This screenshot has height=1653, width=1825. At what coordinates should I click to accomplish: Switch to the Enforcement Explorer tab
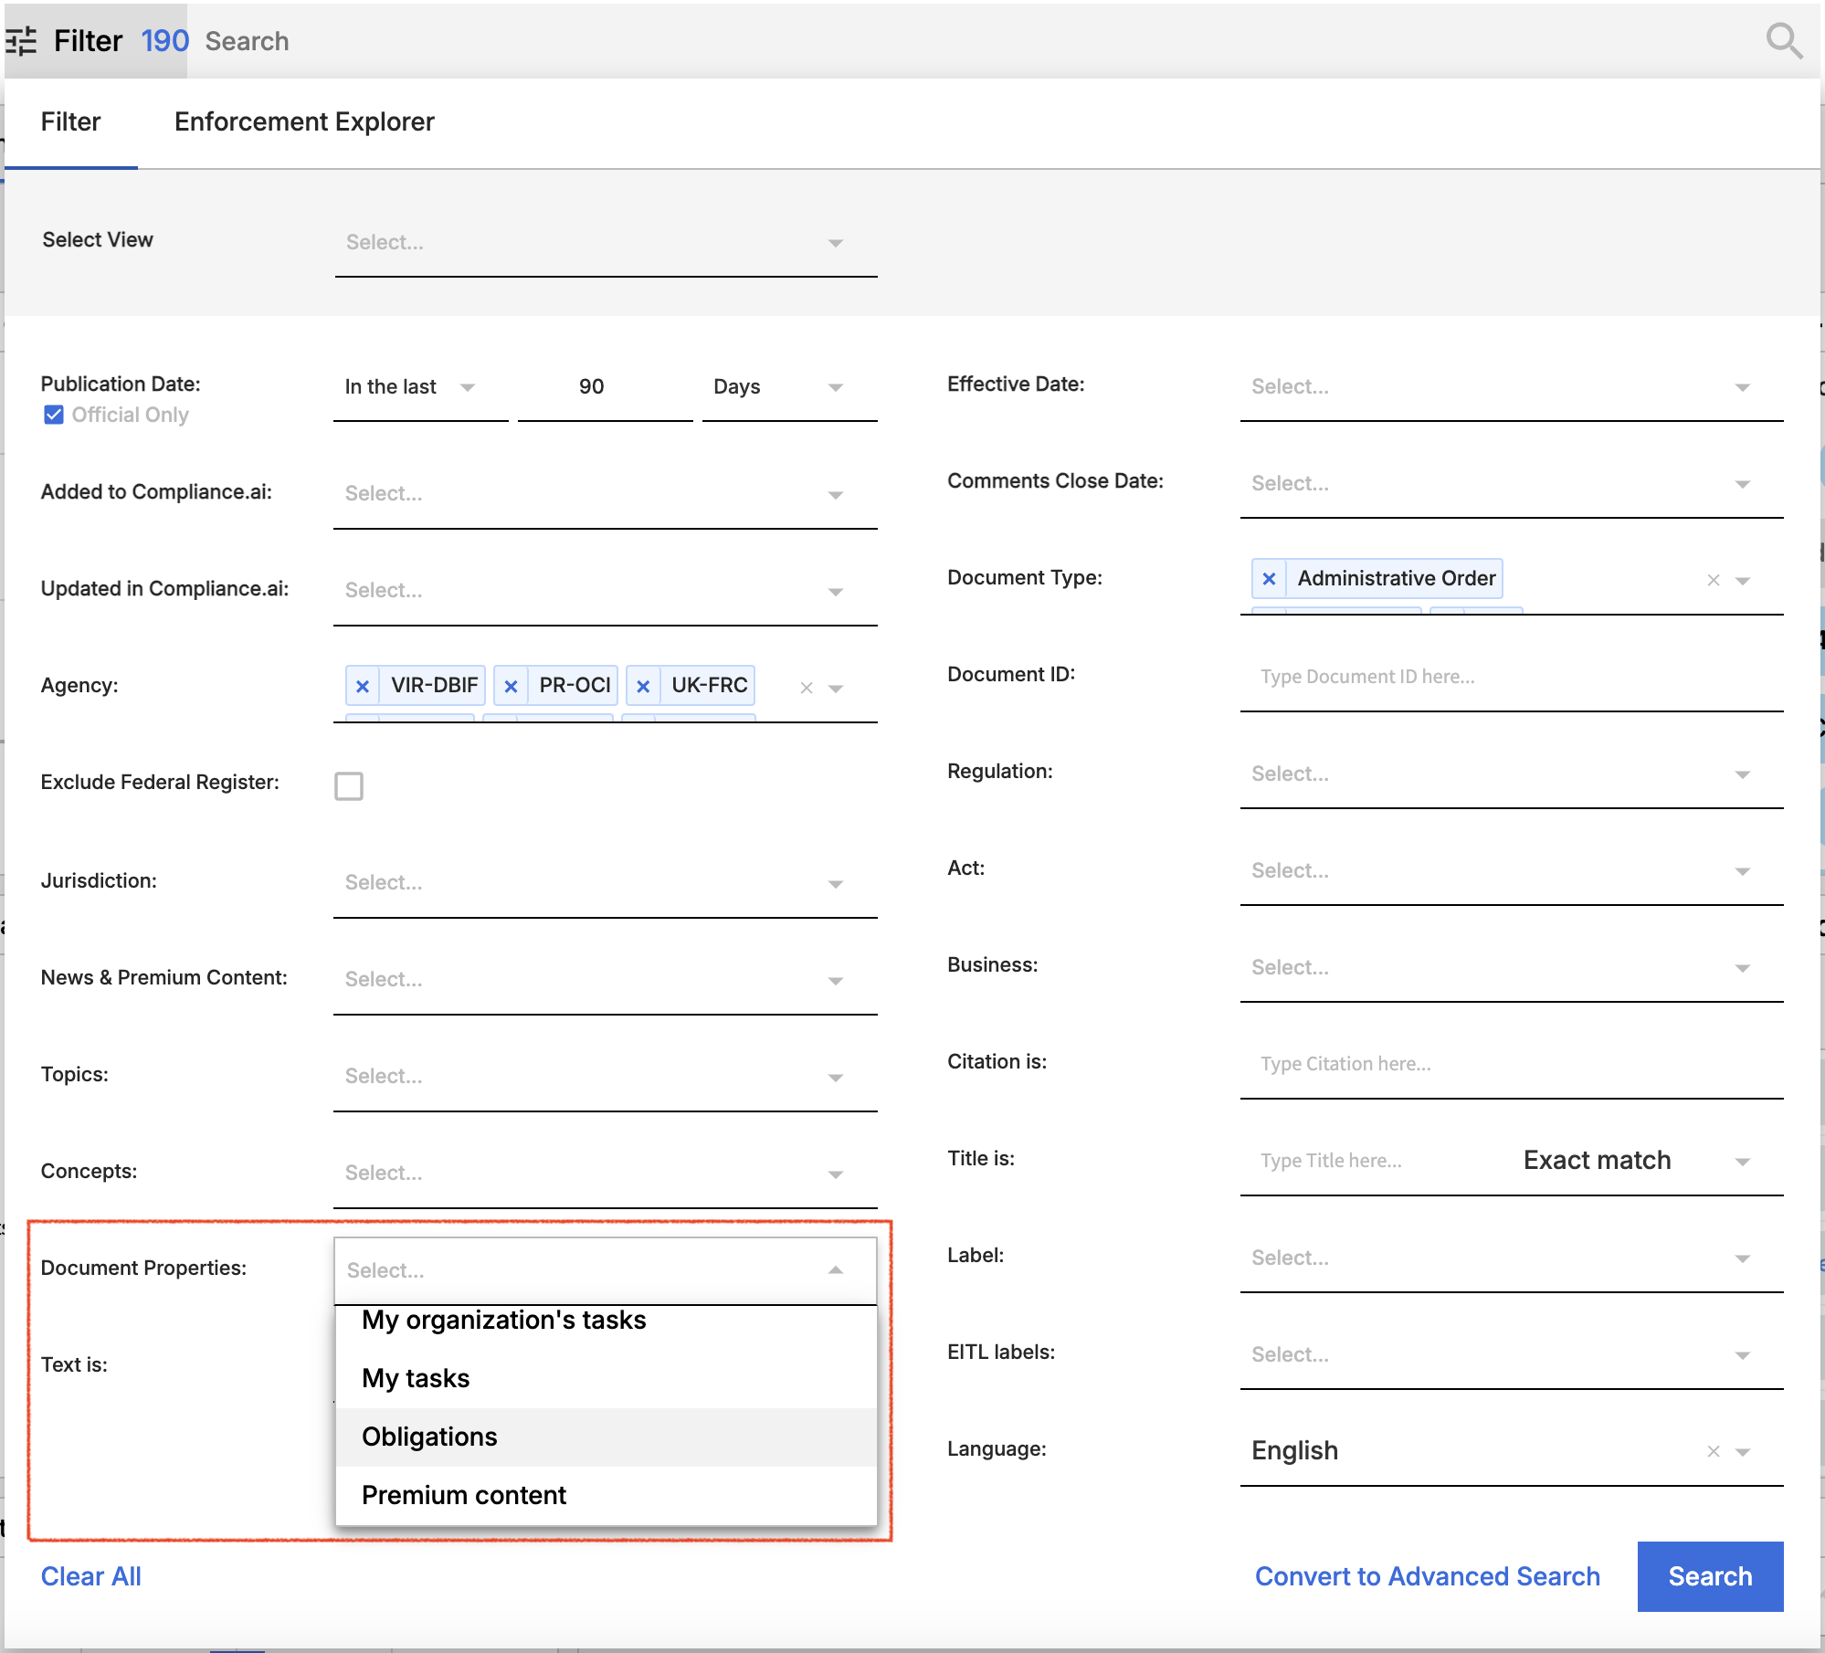click(304, 121)
